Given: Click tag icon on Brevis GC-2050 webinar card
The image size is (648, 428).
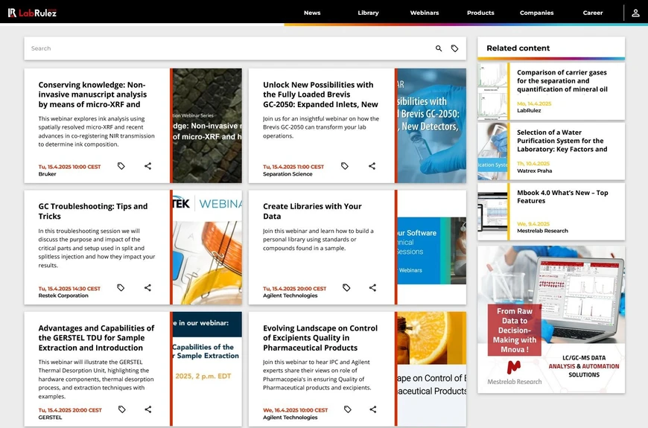Looking at the screenshot, I should click(x=345, y=166).
